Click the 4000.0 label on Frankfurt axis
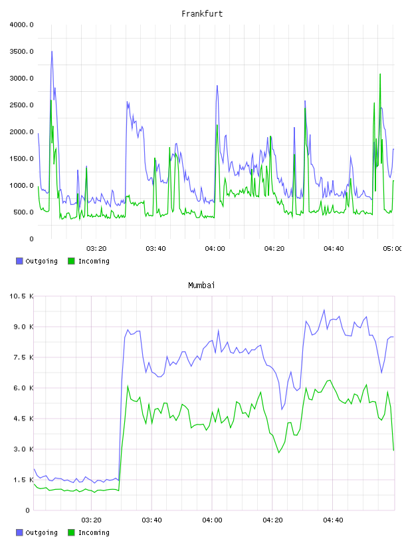 tap(21, 25)
